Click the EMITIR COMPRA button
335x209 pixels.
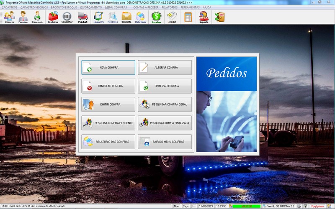108,104
